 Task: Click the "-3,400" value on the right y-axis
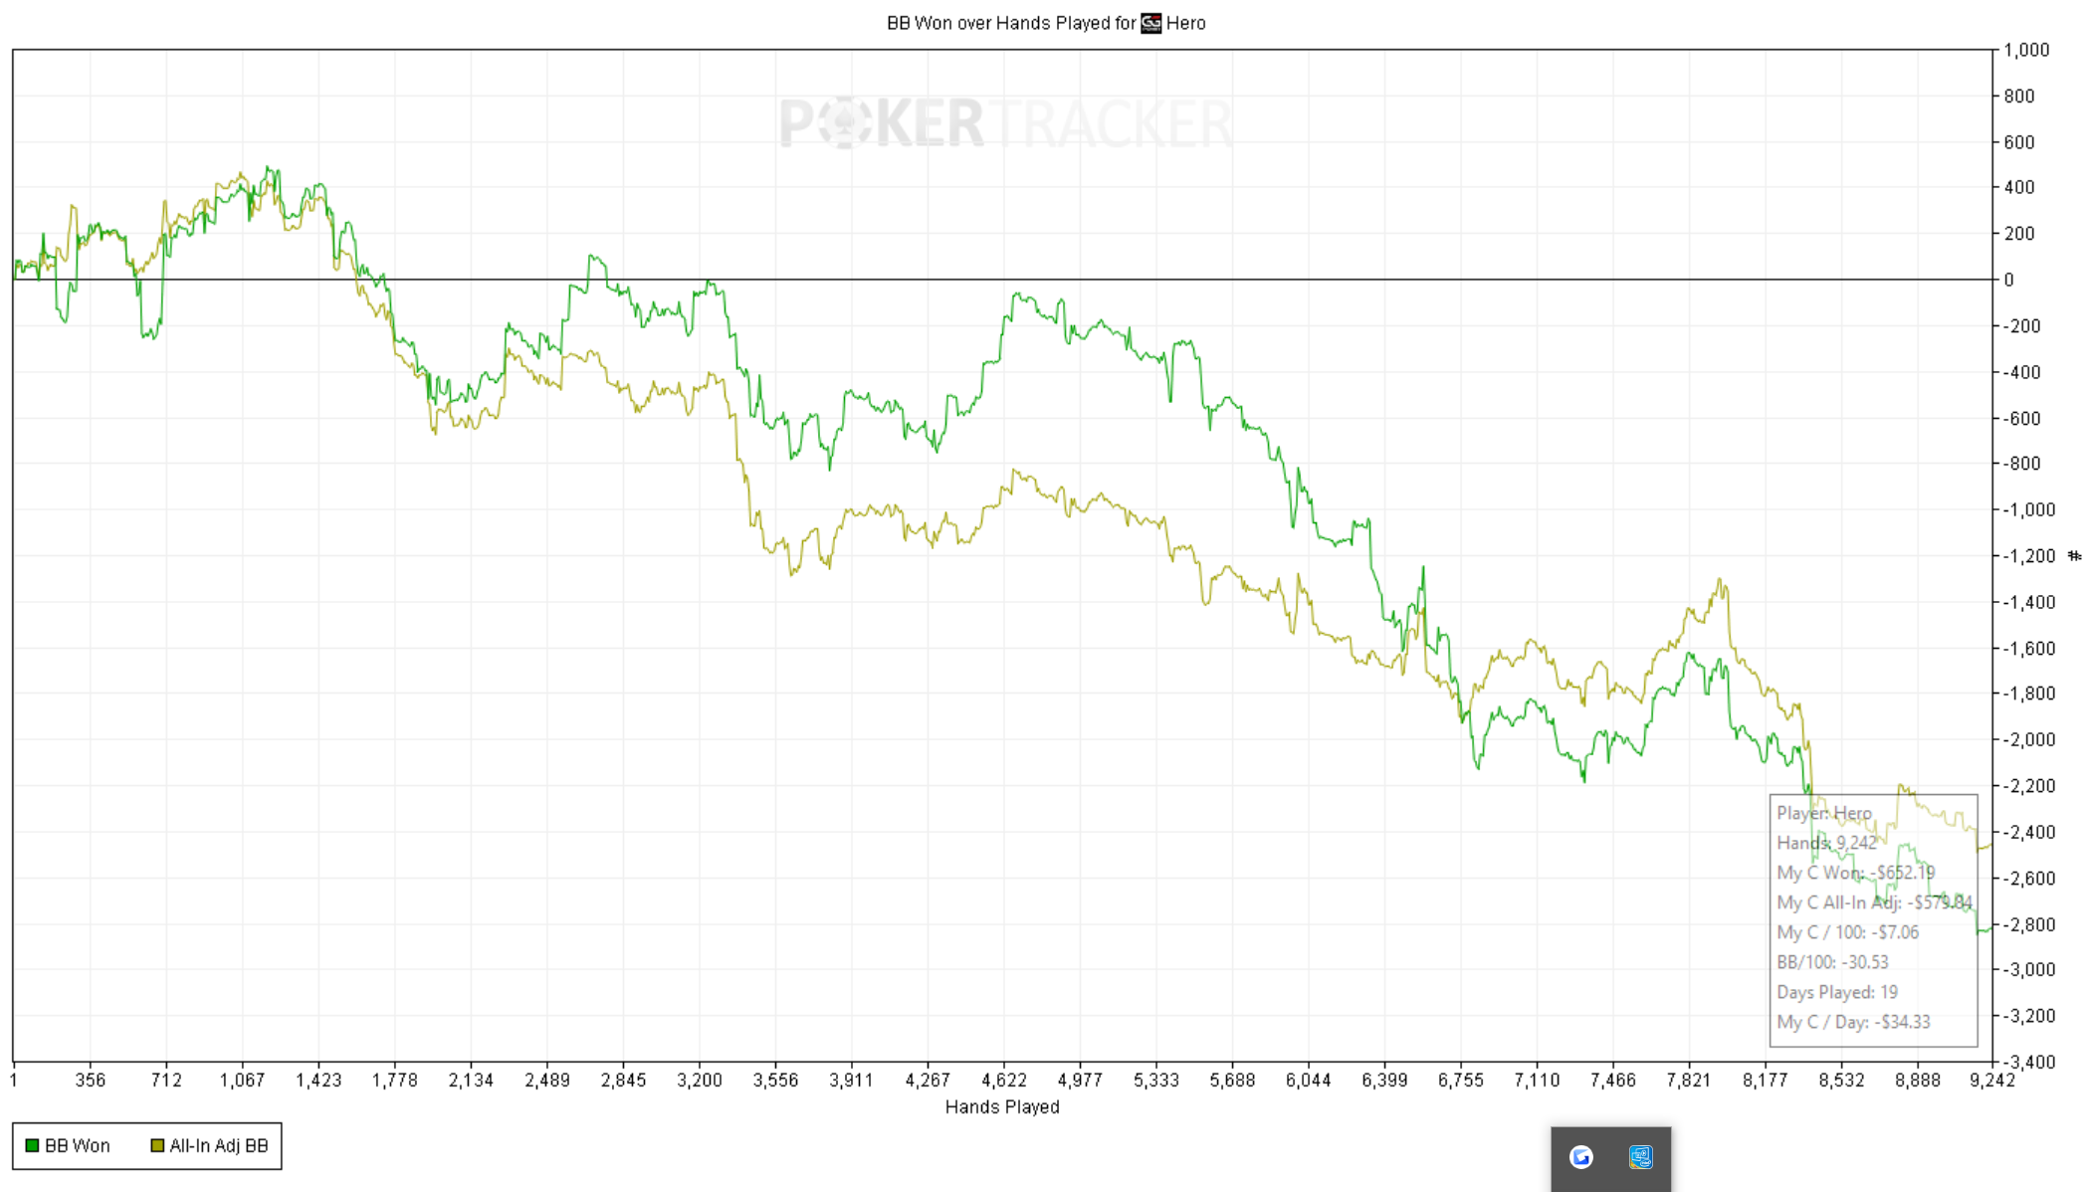[2029, 1062]
